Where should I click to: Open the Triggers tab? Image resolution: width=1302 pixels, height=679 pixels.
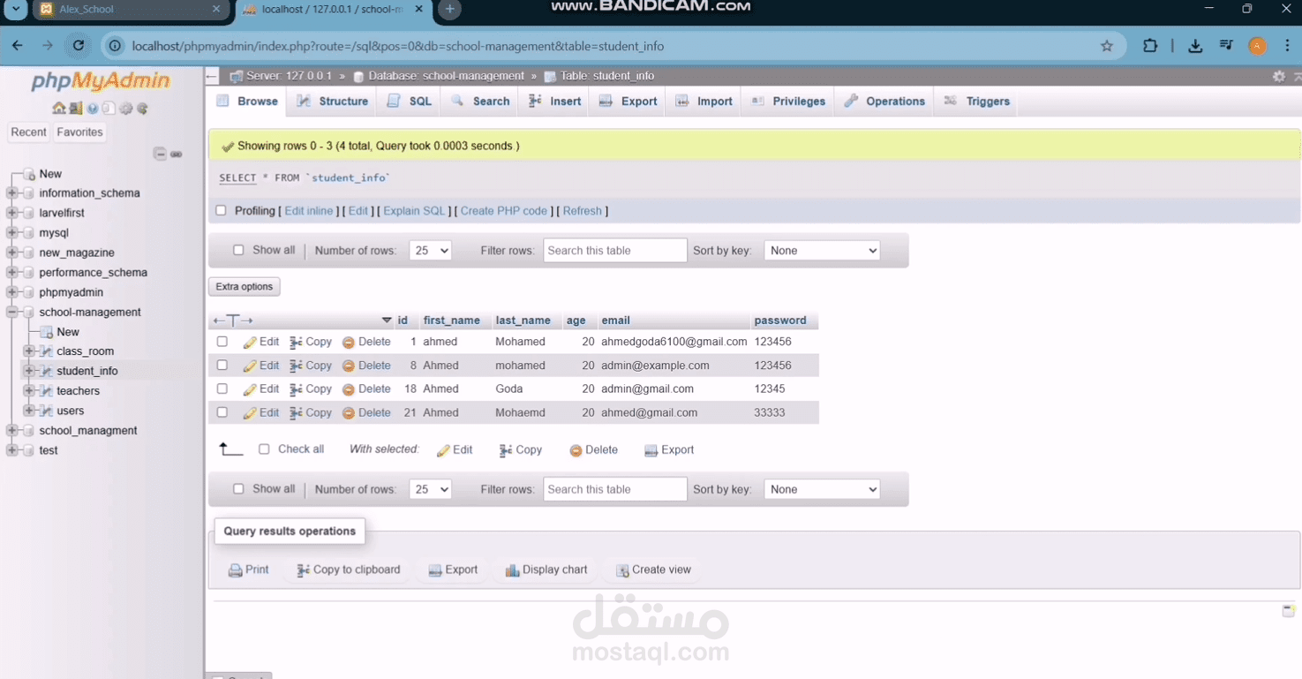coord(977,102)
